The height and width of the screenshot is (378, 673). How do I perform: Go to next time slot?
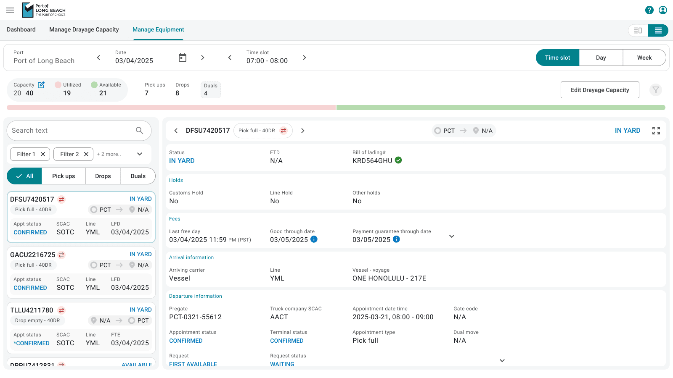(305, 58)
